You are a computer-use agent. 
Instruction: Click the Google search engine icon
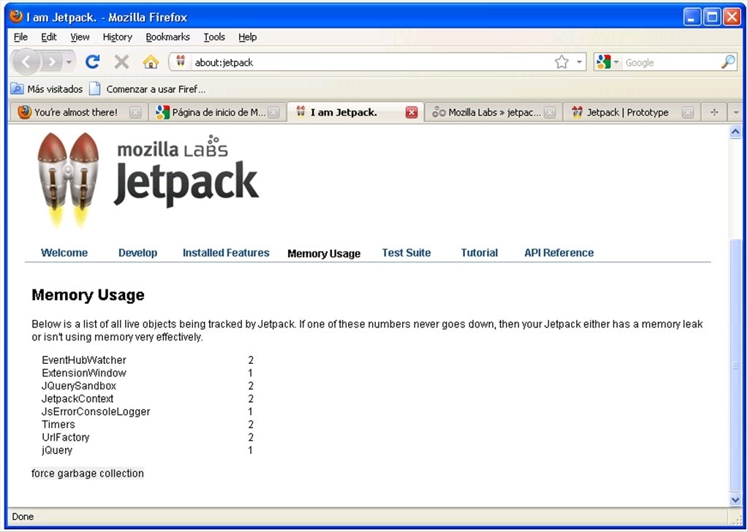(x=603, y=62)
